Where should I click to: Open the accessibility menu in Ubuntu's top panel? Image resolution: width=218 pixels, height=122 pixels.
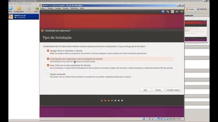pyautogui.click(x=163, y=12)
